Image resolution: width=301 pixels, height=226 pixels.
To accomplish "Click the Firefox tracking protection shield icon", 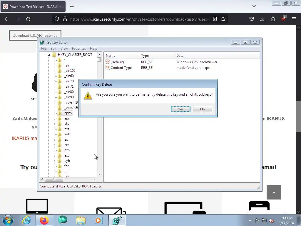I will [57, 19].
